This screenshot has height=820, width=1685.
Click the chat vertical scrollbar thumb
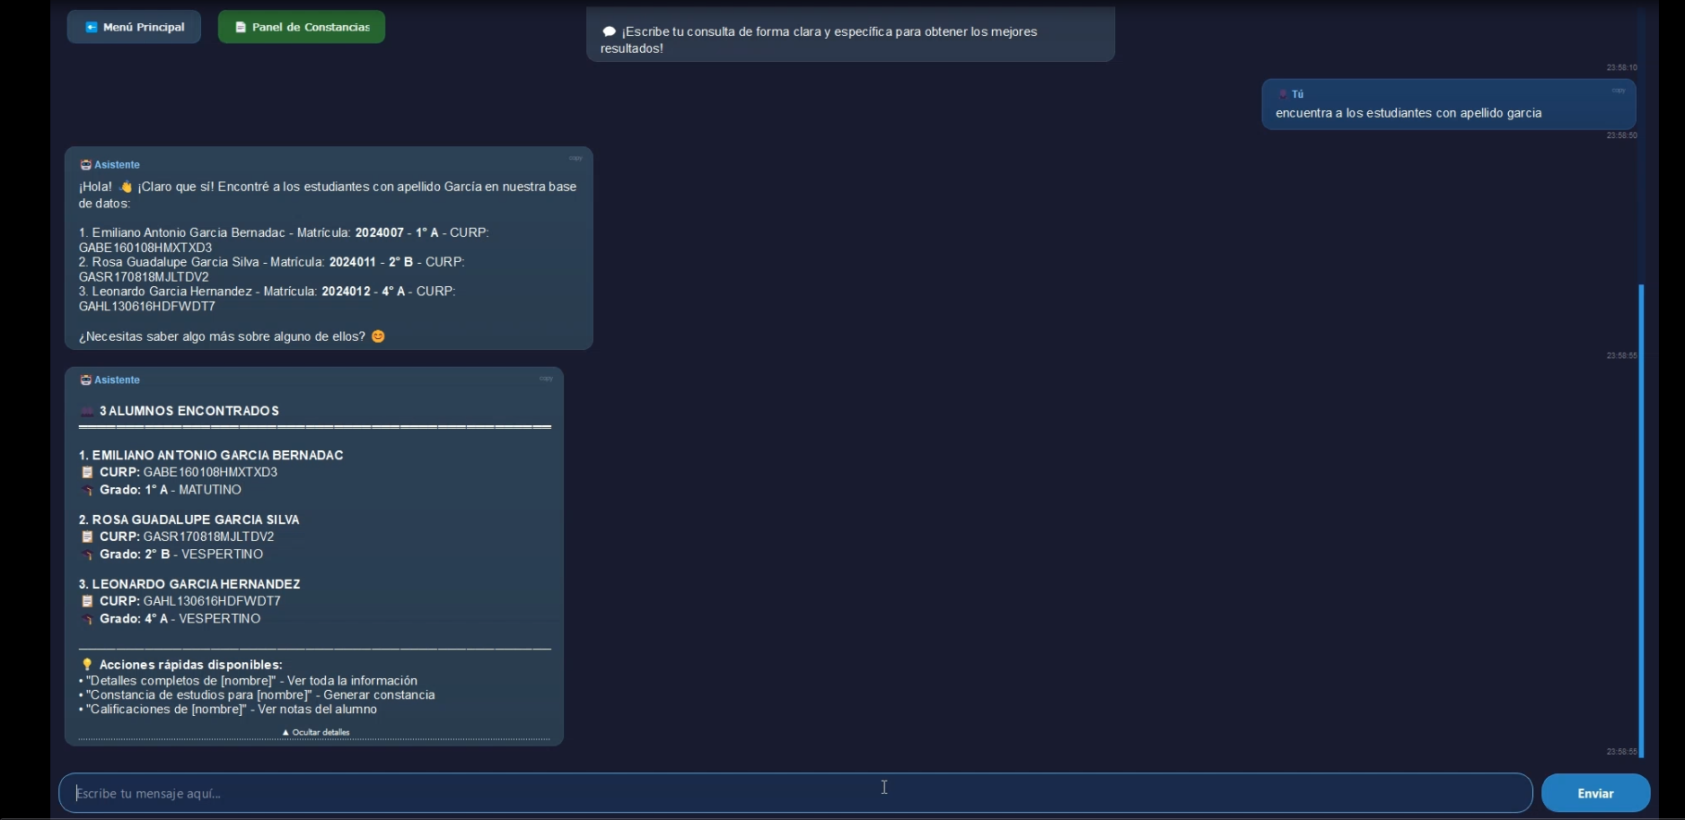pos(1641,520)
